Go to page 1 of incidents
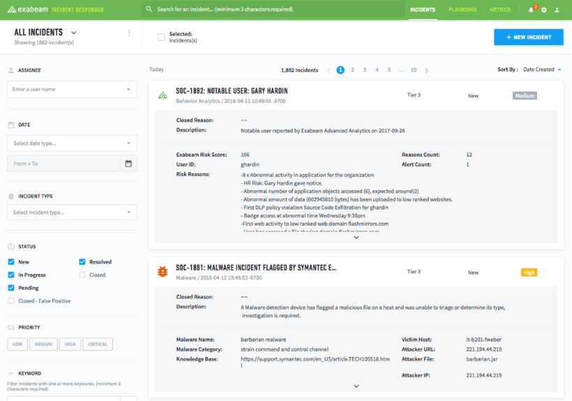Image resolution: width=572 pixels, height=401 pixels. (340, 70)
